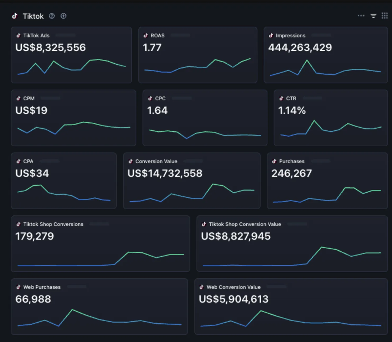
Task: Select the Purchases count 246,267
Action: point(292,173)
